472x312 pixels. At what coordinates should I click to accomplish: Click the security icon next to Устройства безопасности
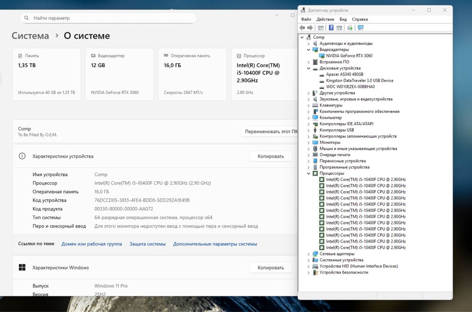tap(315, 272)
